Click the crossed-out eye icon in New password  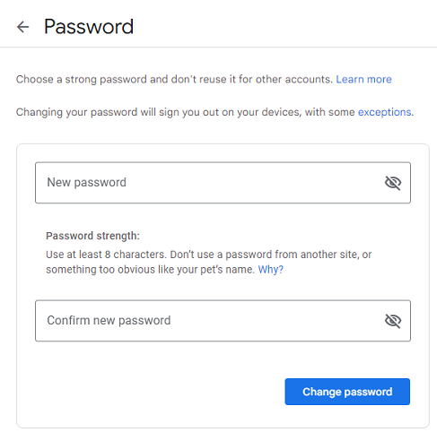click(x=393, y=183)
